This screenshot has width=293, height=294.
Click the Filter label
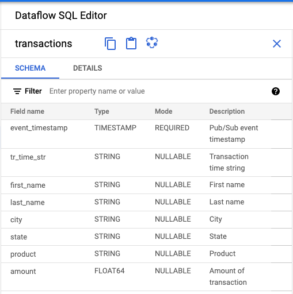pos(33,91)
